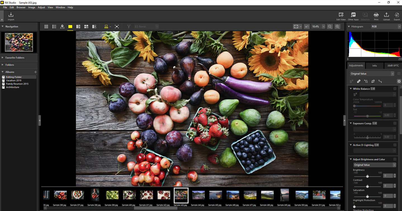Viewport: 402px width, 211px height.
Task: Open the Window menu
Action: (60, 7)
